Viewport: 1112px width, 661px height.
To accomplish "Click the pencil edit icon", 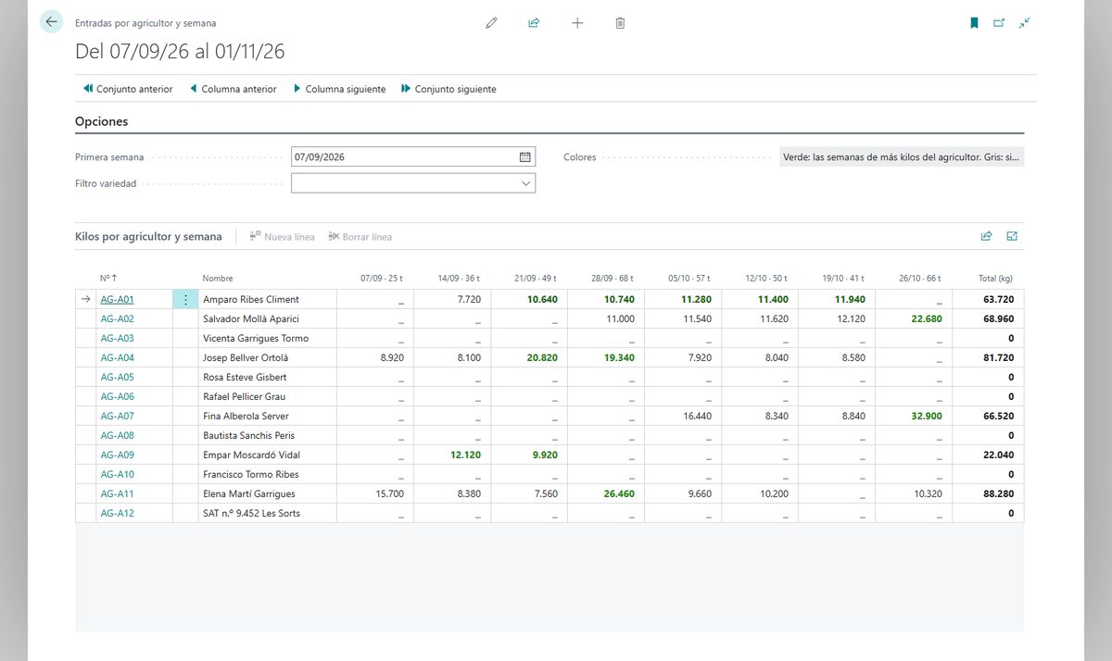I will point(491,23).
